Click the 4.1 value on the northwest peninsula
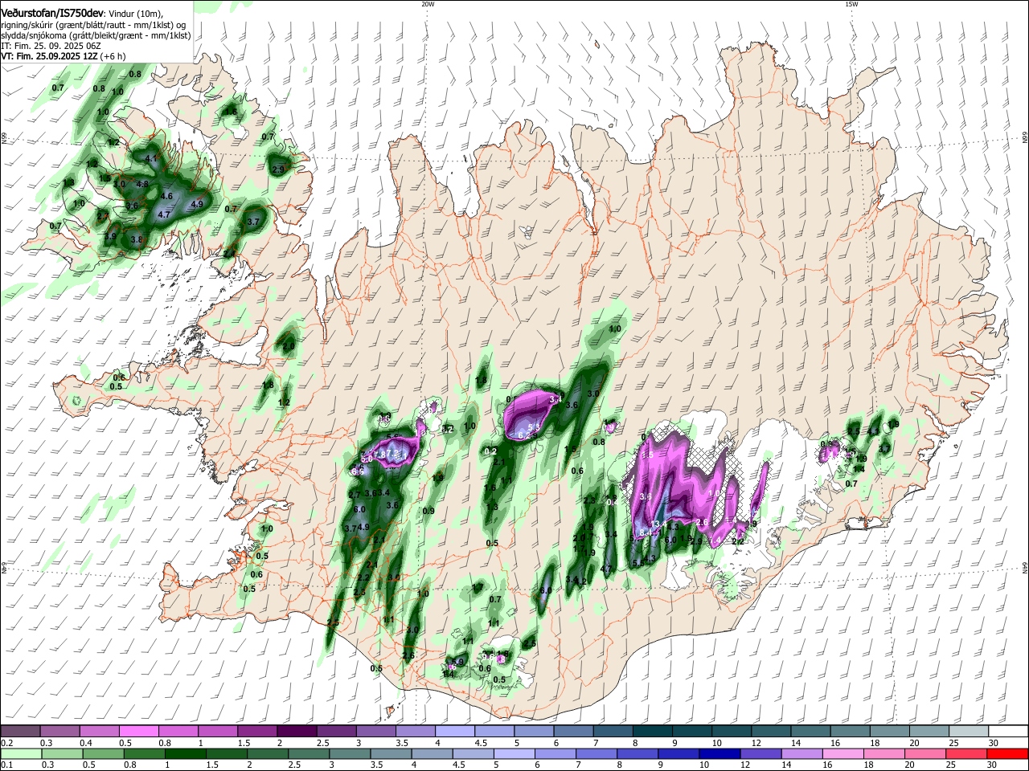Image resolution: width=1029 pixels, height=771 pixels. pos(152,158)
